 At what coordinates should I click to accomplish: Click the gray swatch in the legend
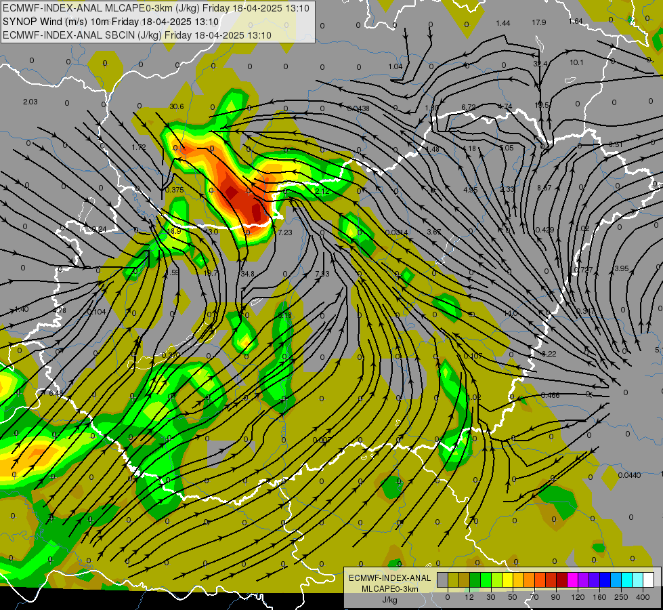[x=442, y=579]
